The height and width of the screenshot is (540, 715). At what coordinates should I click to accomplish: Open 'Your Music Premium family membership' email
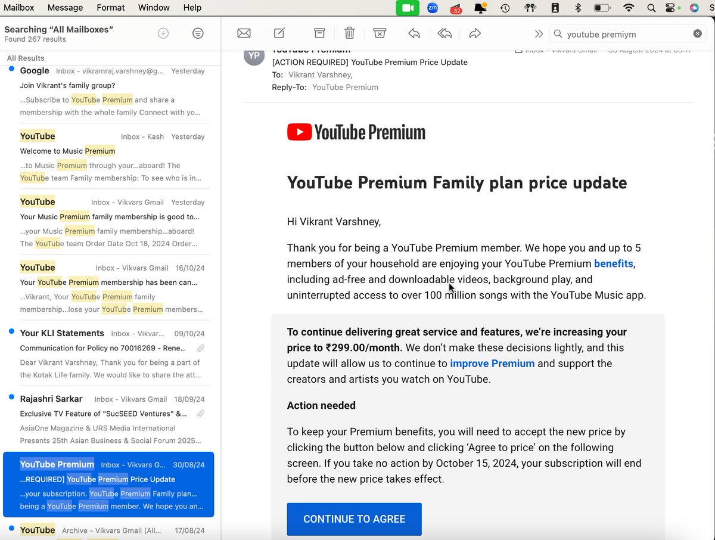(x=110, y=222)
